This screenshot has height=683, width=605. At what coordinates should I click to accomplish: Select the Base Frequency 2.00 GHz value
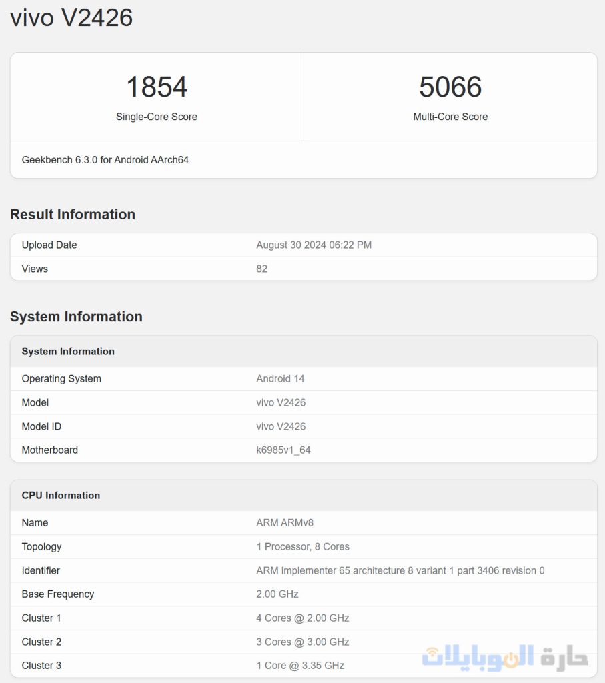tap(277, 594)
